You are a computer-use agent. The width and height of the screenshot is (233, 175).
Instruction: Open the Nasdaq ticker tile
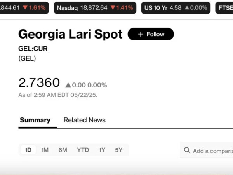point(95,8)
